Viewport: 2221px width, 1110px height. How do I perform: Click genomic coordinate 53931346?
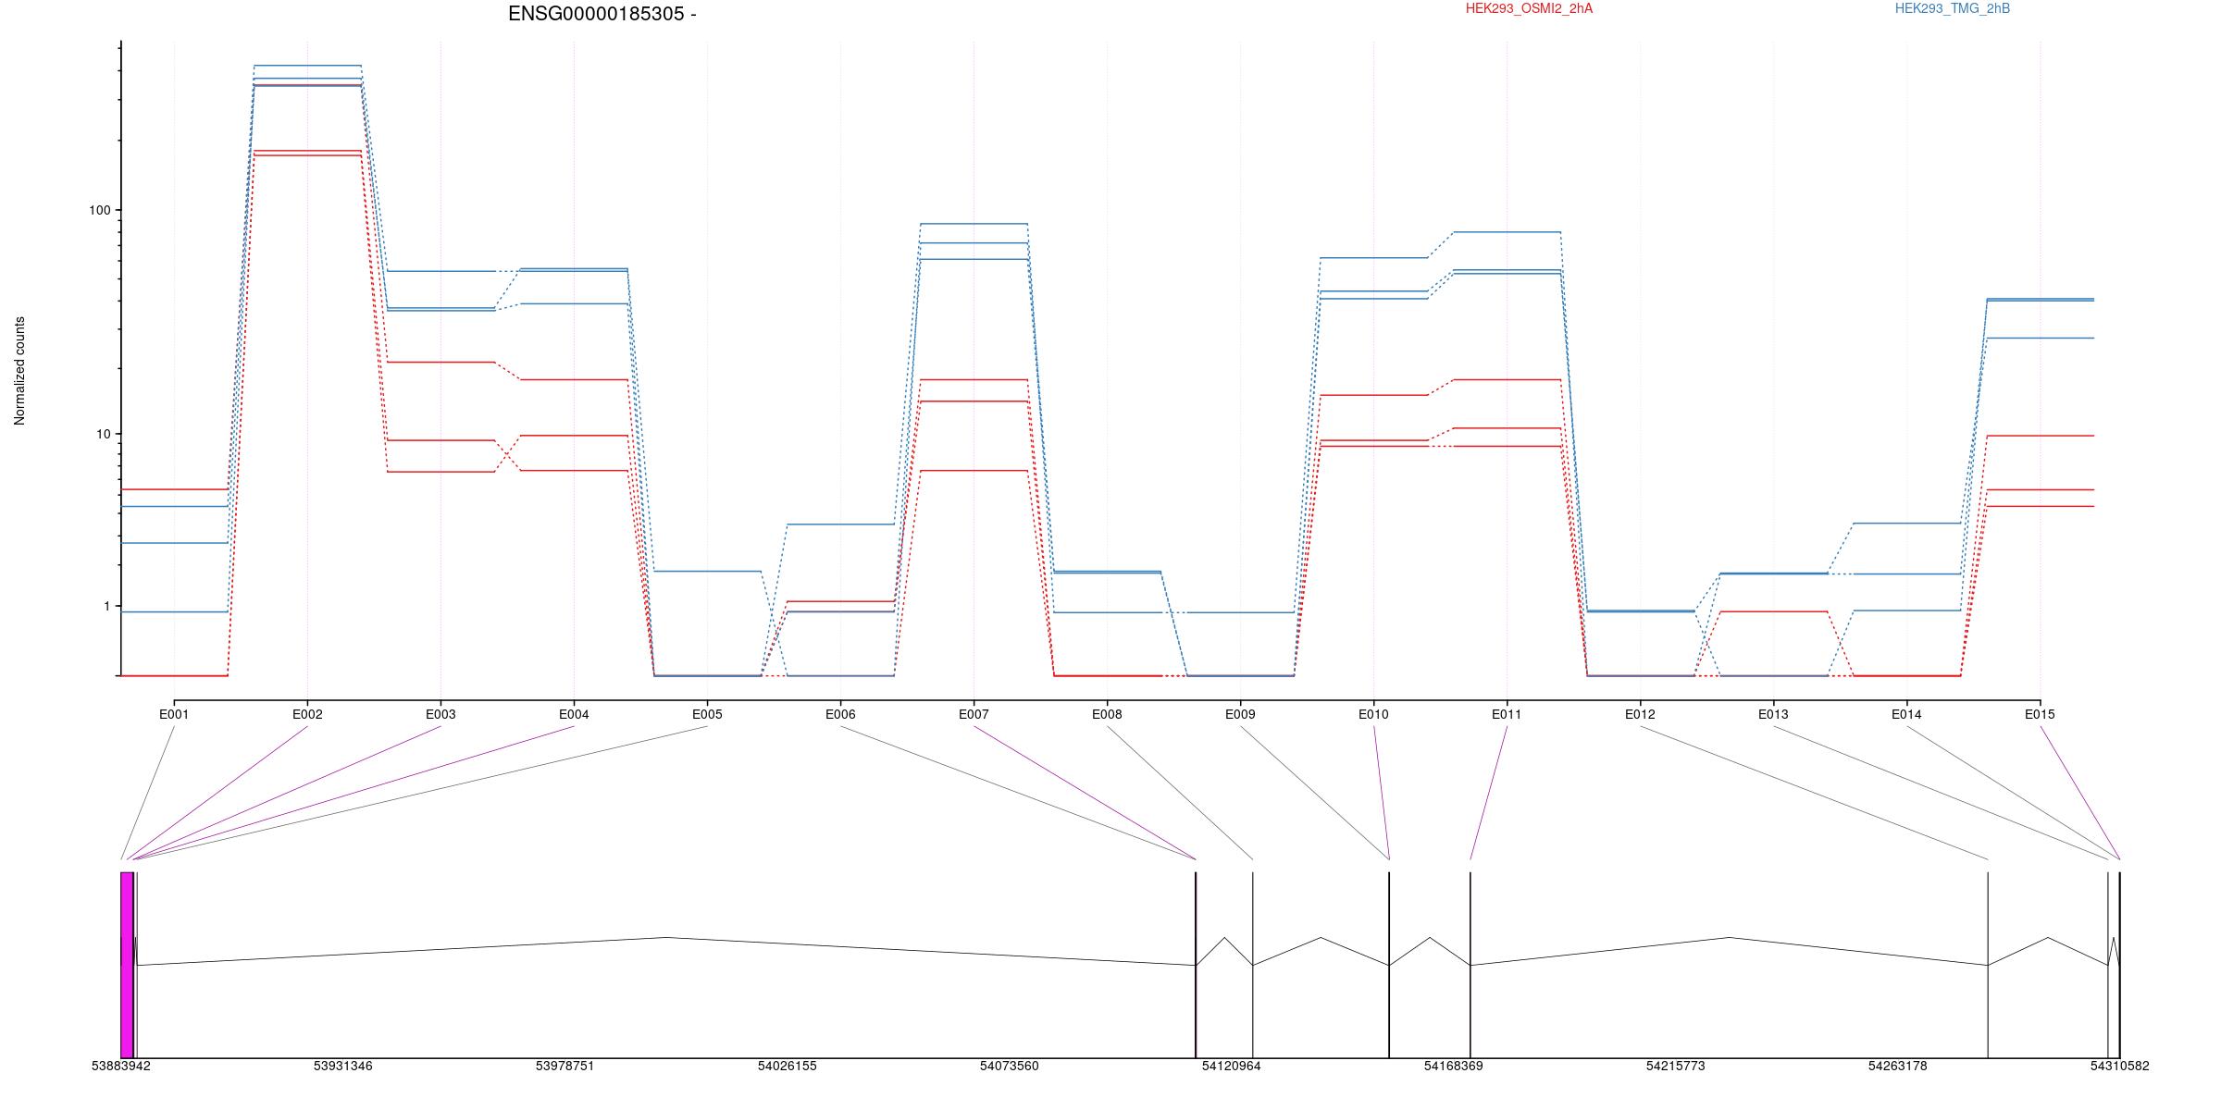[343, 1066]
